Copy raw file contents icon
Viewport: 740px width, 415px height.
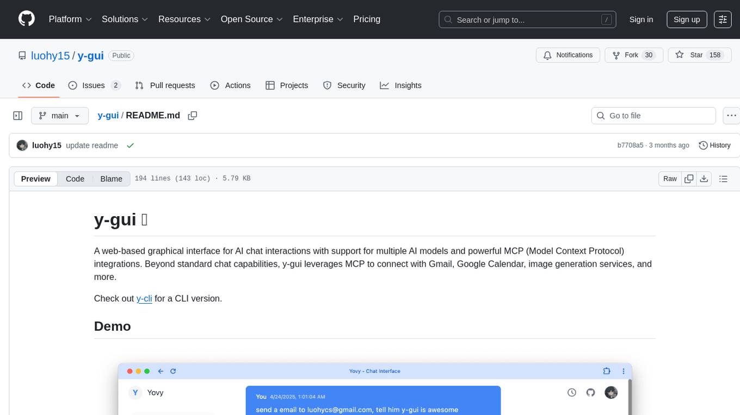tap(689, 179)
